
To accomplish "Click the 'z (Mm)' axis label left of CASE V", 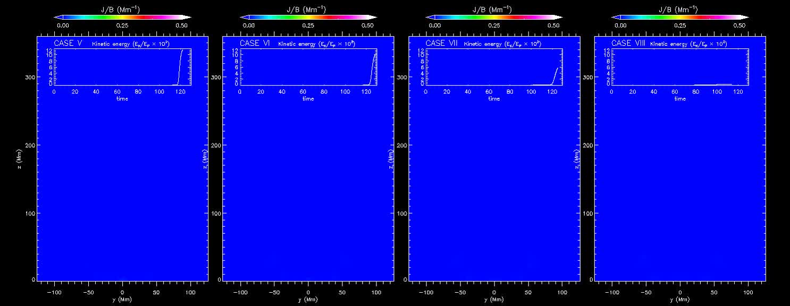I will (x=19, y=156).
